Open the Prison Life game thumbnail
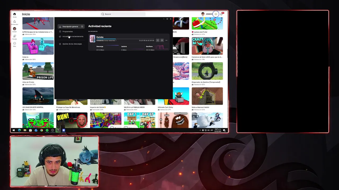Image resolution: width=339 pixels, height=190 pixels. tap(38, 71)
